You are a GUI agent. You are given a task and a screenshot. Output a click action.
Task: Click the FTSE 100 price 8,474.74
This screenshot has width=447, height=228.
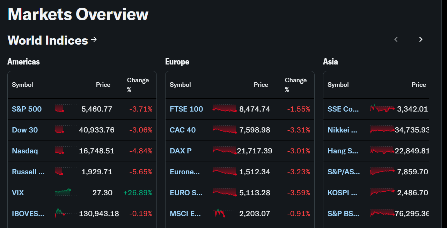pos(255,109)
